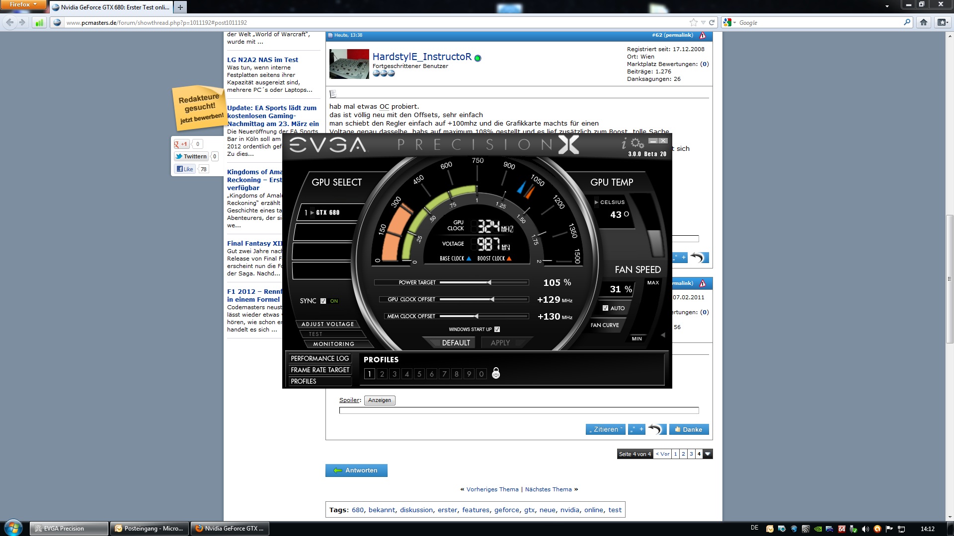Viewport: 954px width, 536px height.
Task: Open the page navigation dropdown arrow
Action: (708, 454)
